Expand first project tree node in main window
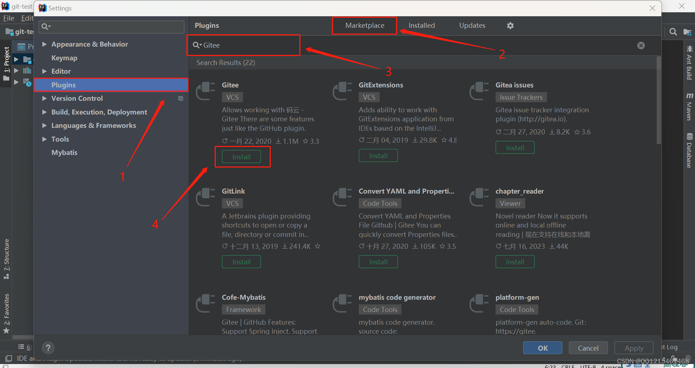Screen dimensions: 695x368 16,59
